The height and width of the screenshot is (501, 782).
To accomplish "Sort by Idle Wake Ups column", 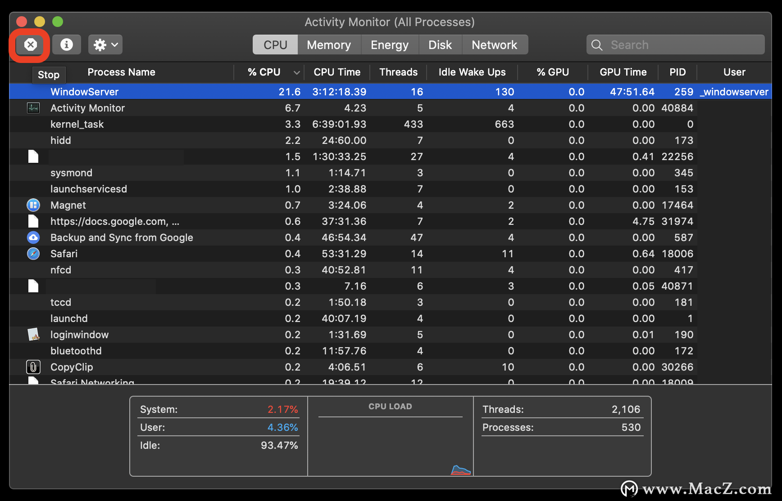I will pyautogui.click(x=472, y=72).
